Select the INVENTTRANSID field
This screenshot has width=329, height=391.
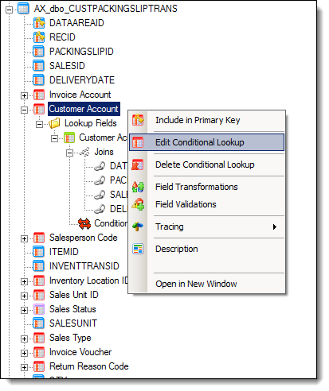point(84,266)
